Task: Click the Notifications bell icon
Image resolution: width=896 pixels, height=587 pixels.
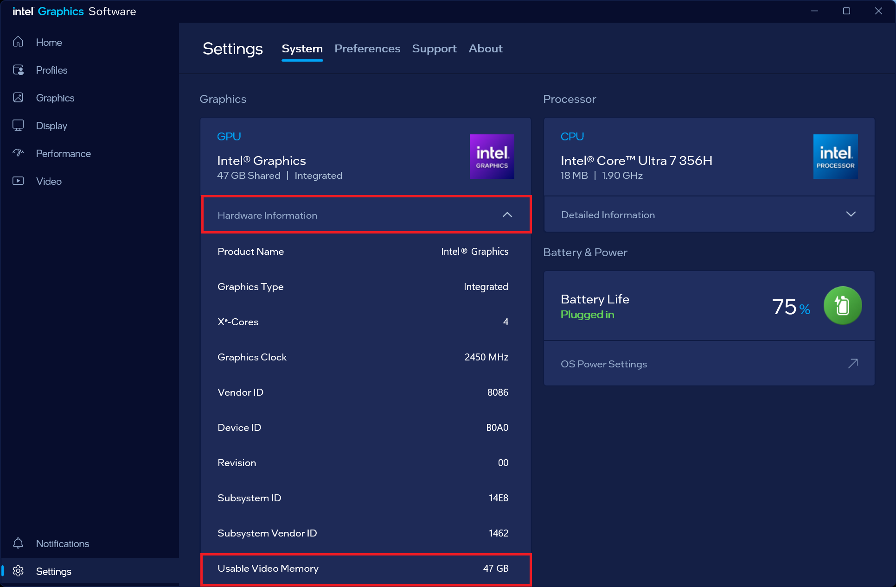Action: [x=18, y=543]
